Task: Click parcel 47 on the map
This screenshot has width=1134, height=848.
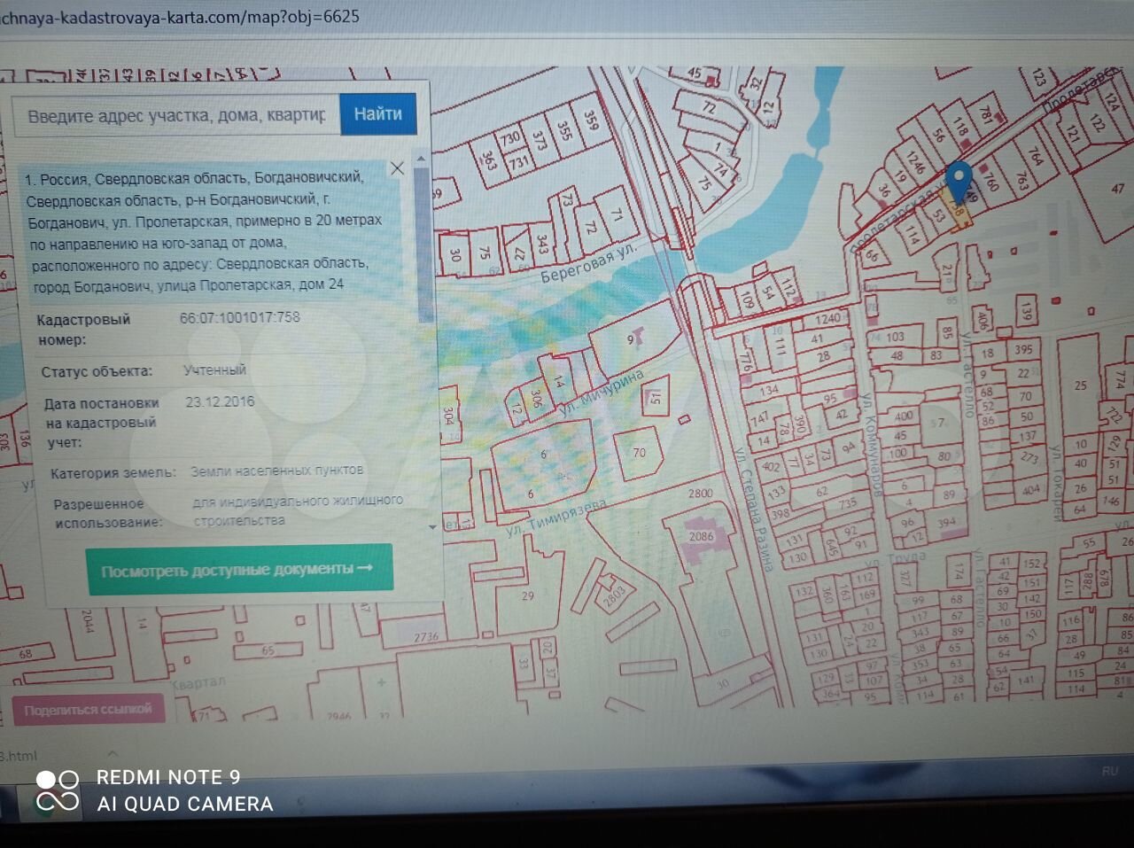Action: tap(1117, 188)
